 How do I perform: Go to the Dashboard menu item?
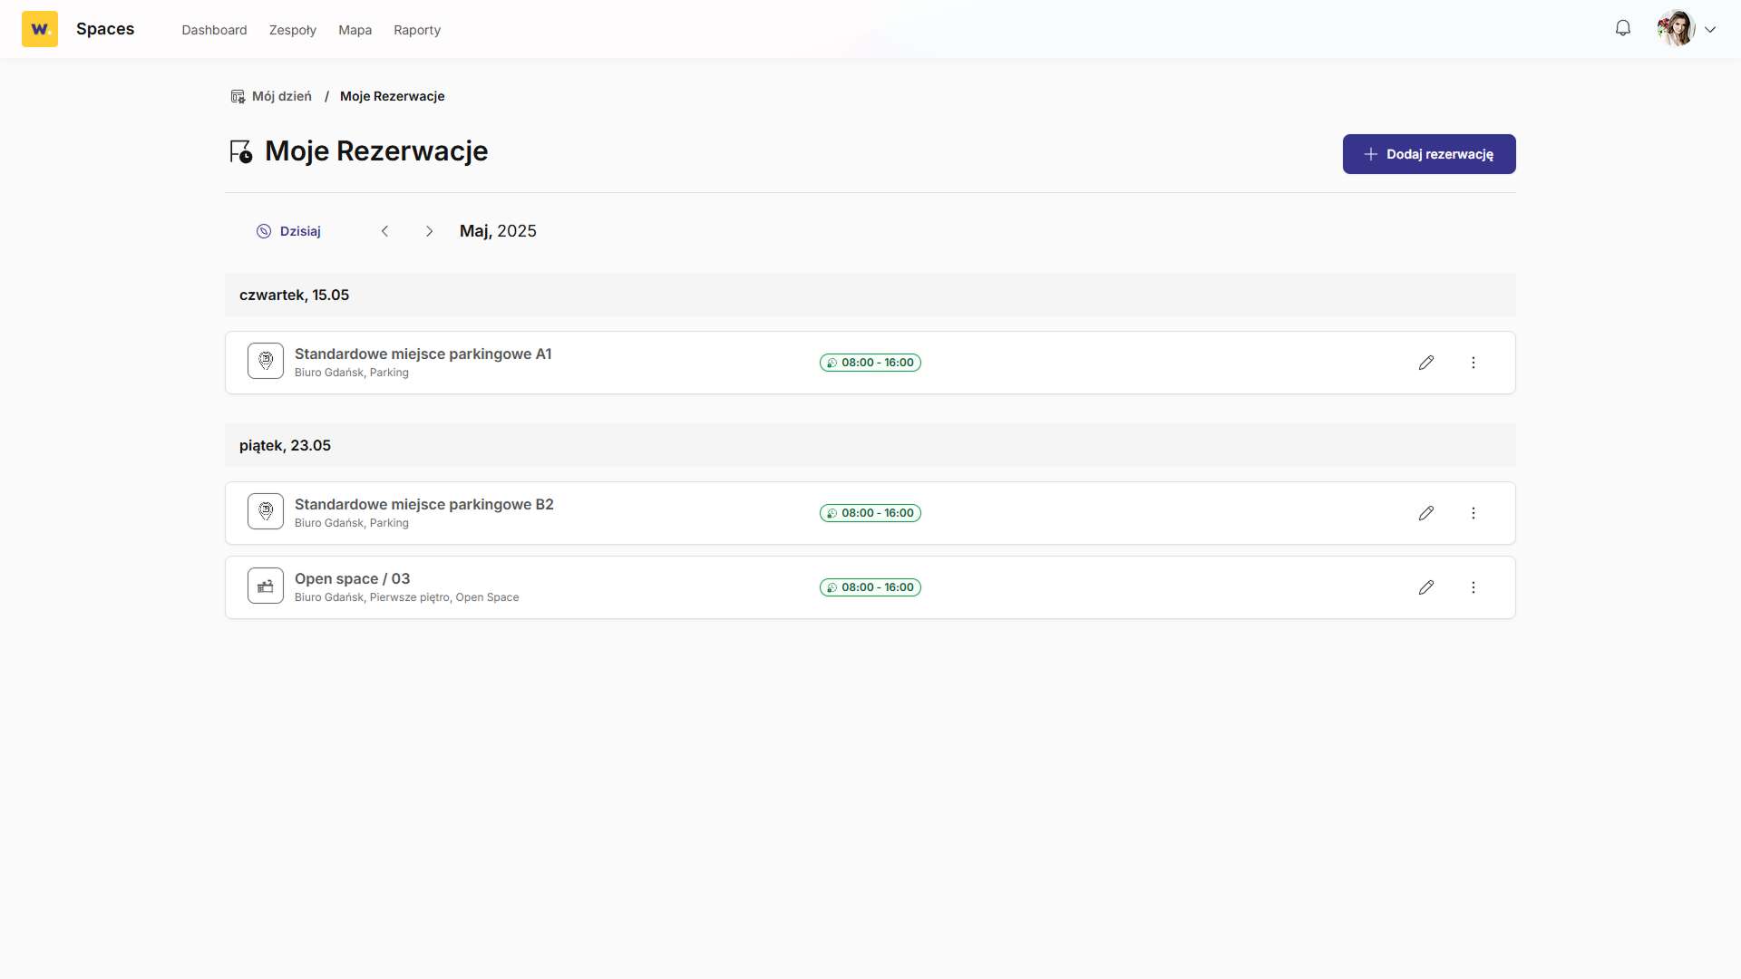(x=214, y=30)
